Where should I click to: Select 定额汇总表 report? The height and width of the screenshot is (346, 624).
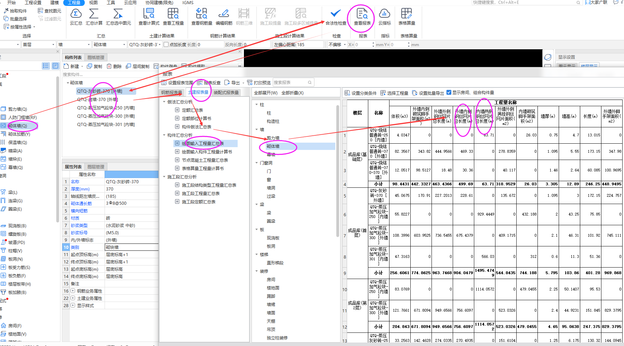click(192, 110)
